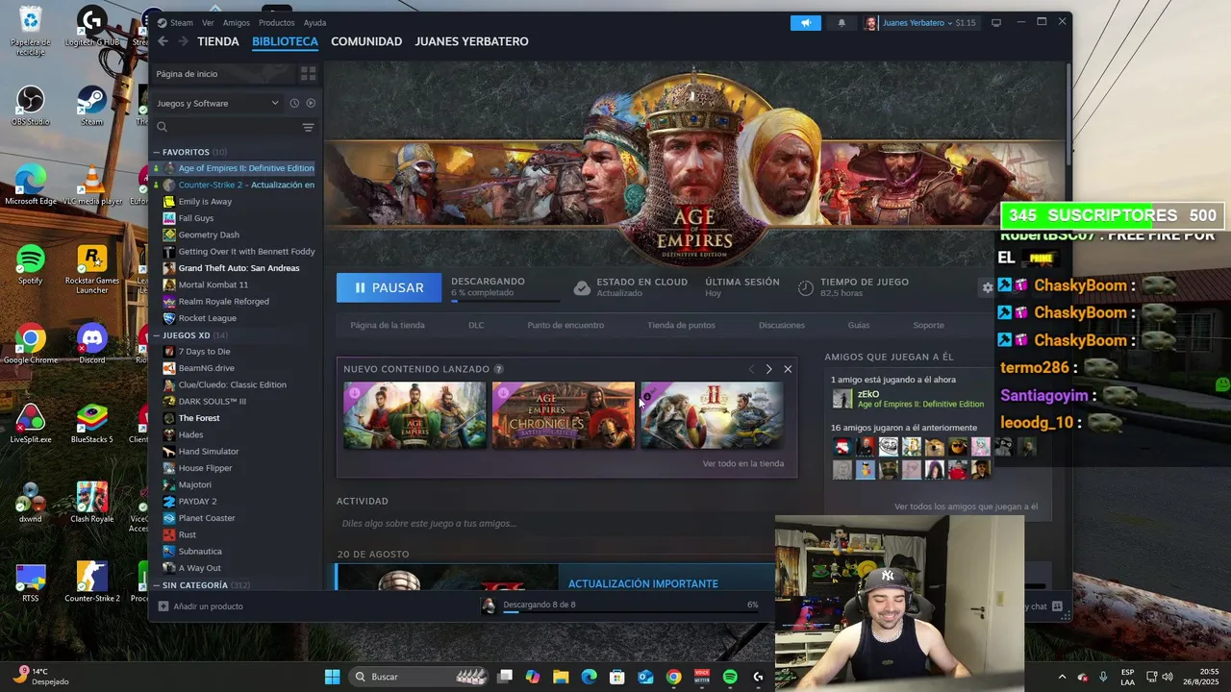Pause the download with PAUSAR button
The height and width of the screenshot is (692, 1231).
389,287
